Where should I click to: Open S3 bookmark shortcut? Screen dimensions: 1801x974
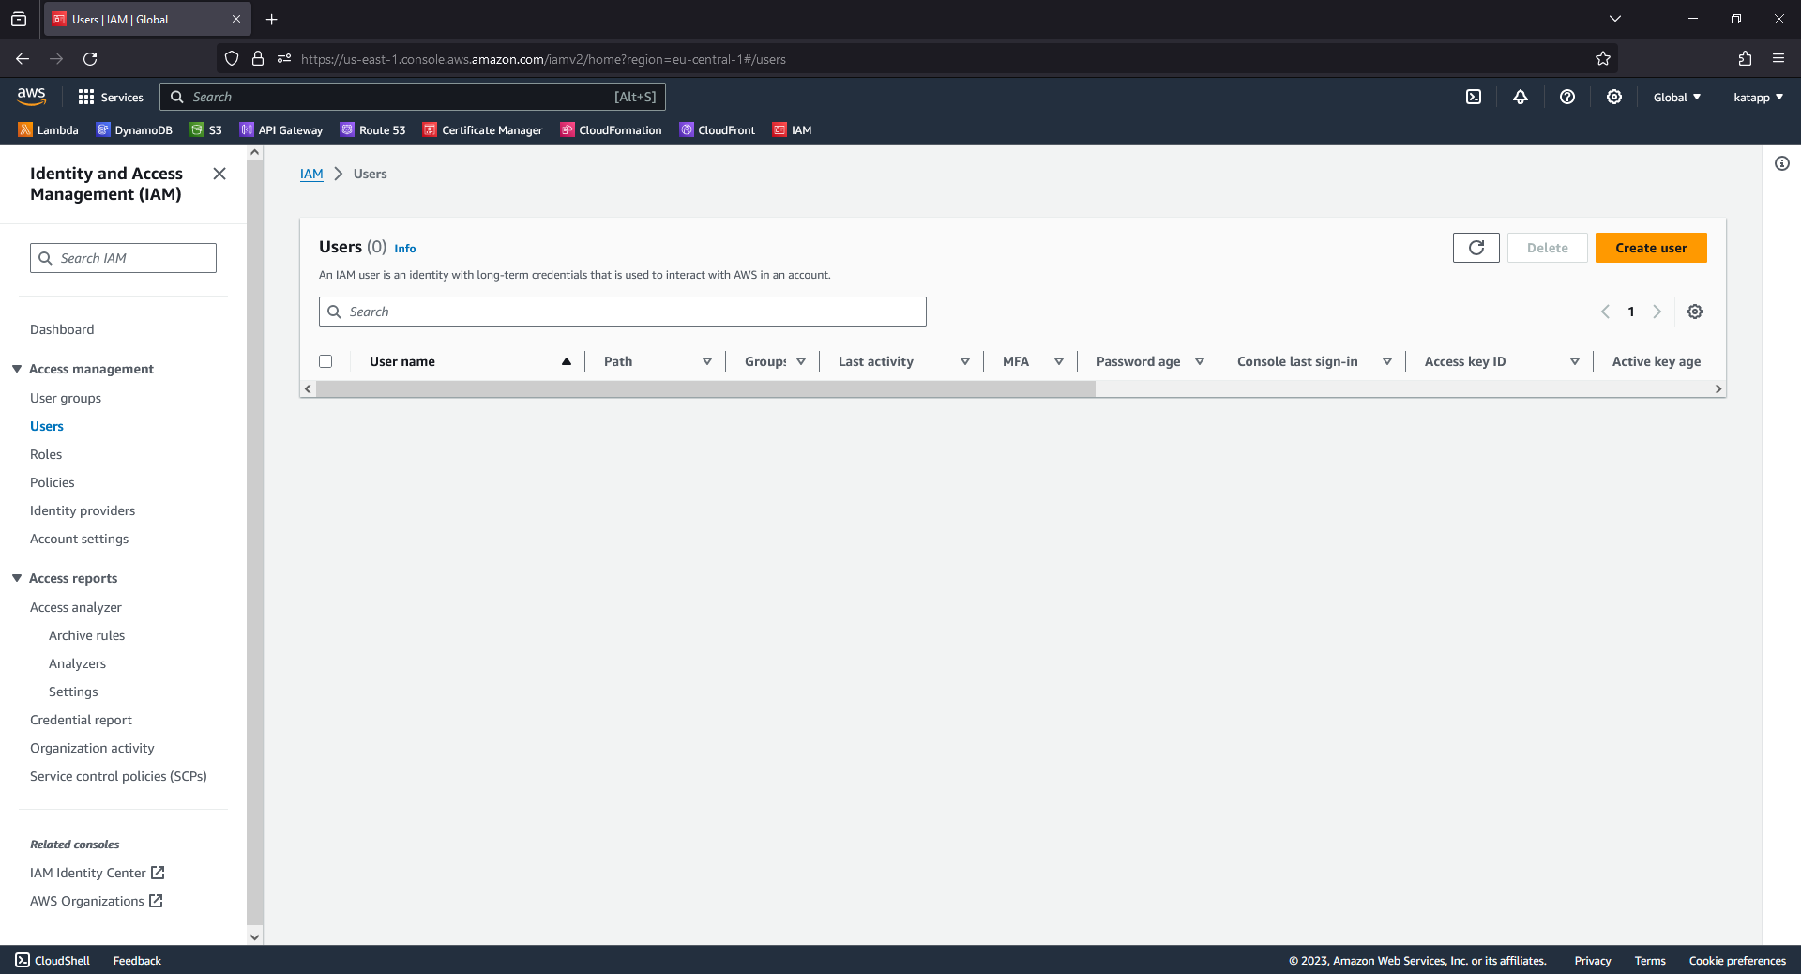[206, 129]
